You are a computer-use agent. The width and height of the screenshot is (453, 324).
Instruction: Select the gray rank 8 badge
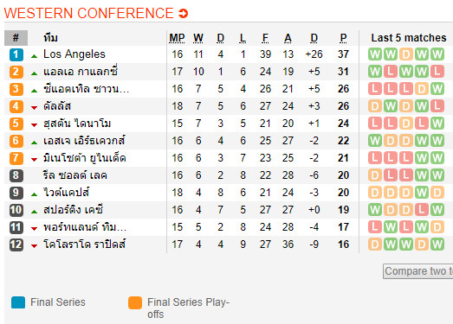tap(16, 175)
